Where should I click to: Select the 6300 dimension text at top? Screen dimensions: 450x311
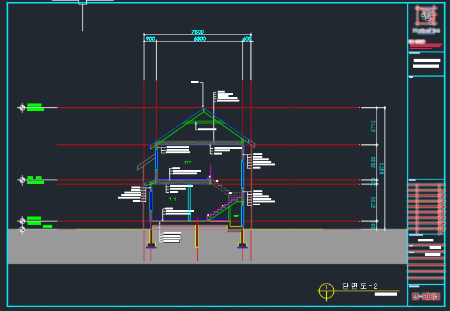pyautogui.click(x=199, y=39)
